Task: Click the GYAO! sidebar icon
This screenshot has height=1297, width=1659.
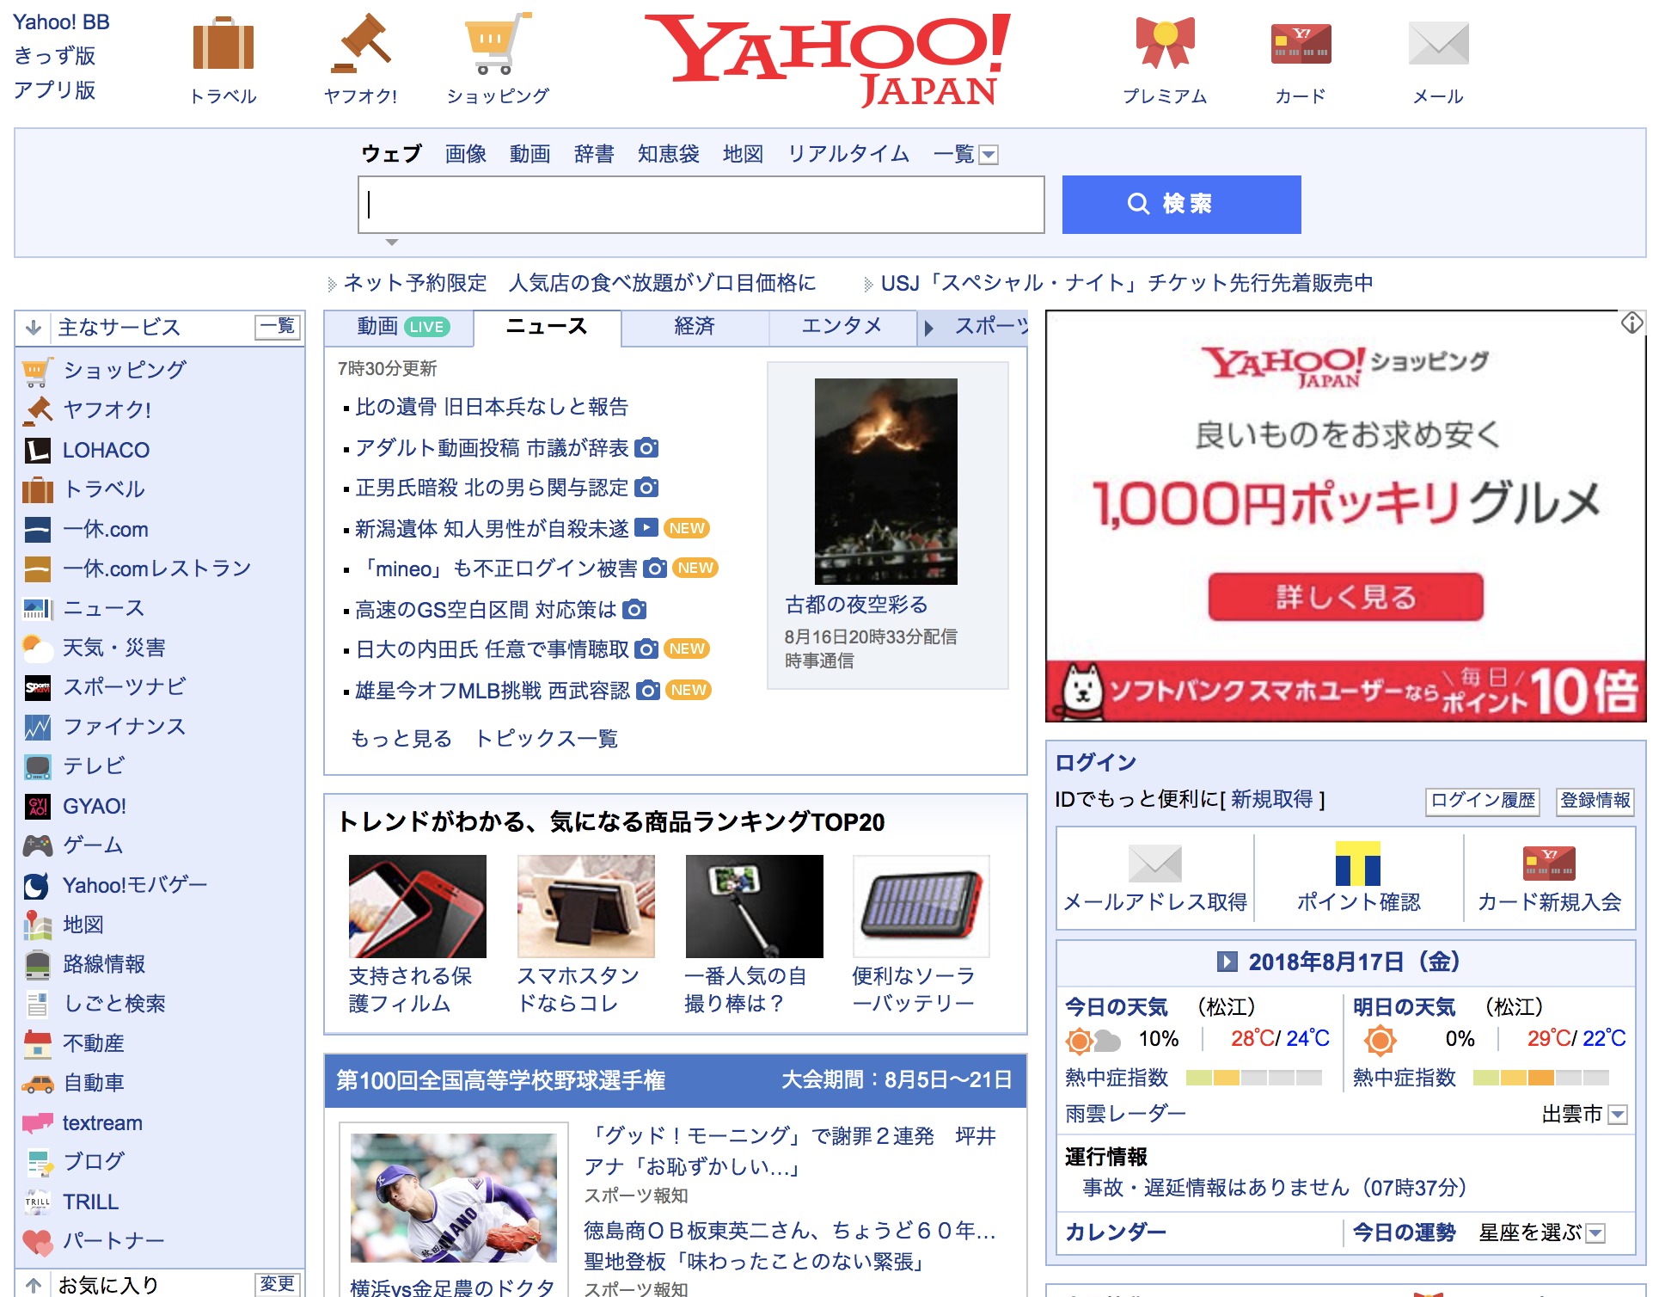Action: [37, 806]
